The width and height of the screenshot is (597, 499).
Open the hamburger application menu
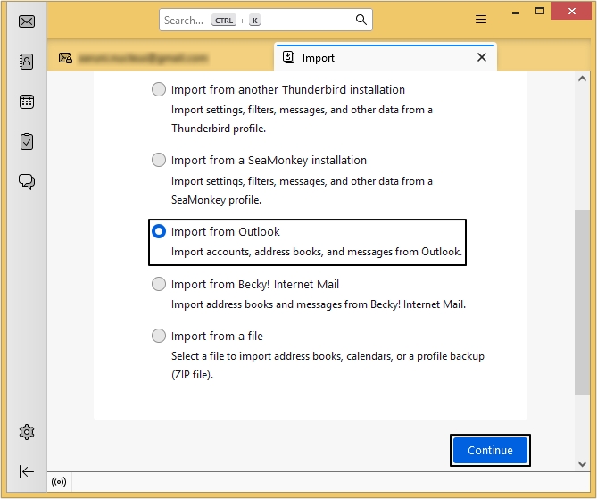coord(481,20)
